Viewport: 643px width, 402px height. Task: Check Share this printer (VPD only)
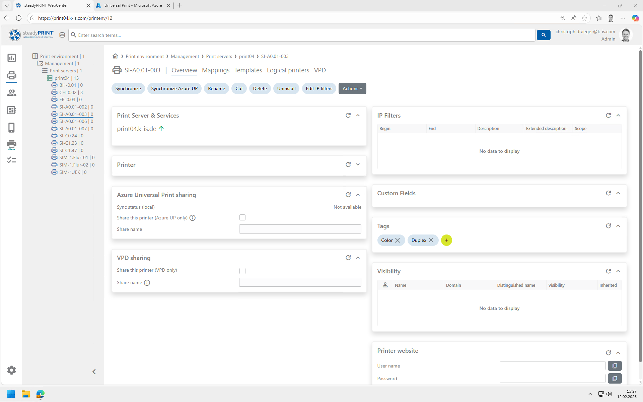tap(242, 271)
